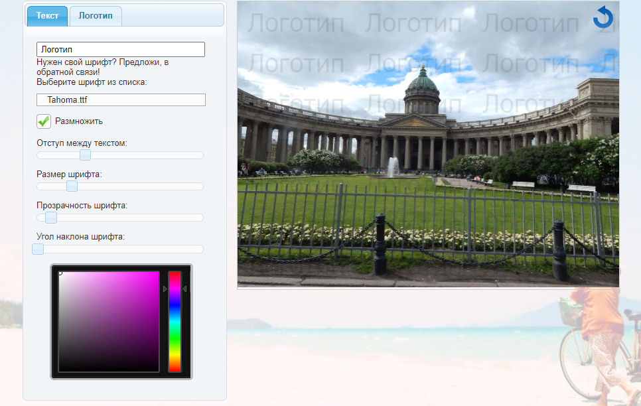Click the Угол наклона шрифта slider handle
This screenshot has height=406, width=641.
pyautogui.click(x=38, y=249)
